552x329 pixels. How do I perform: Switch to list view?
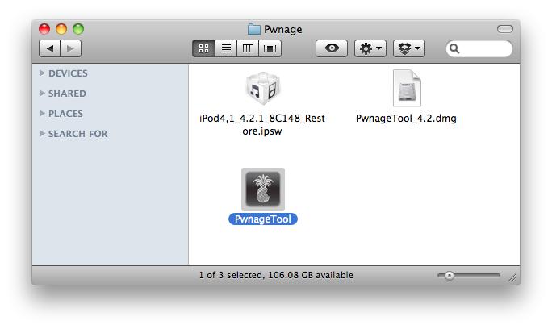[x=226, y=48]
